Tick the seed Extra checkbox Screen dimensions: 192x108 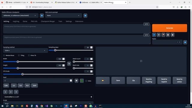point(86,81)
